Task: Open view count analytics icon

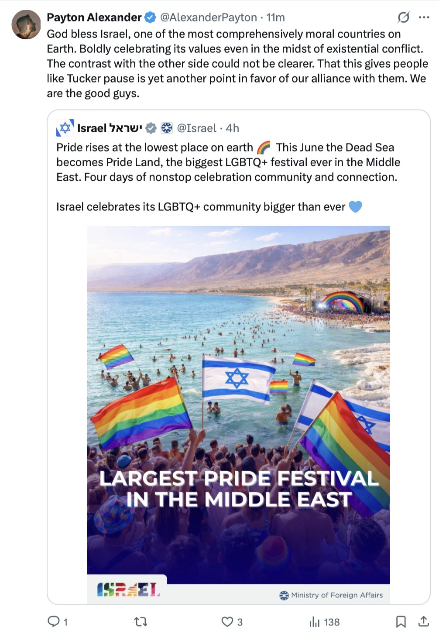Action: (314, 622)
